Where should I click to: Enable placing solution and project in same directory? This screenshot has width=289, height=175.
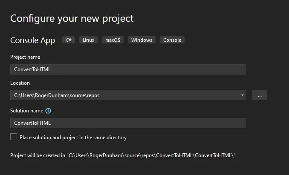click(x=14, y=137)
